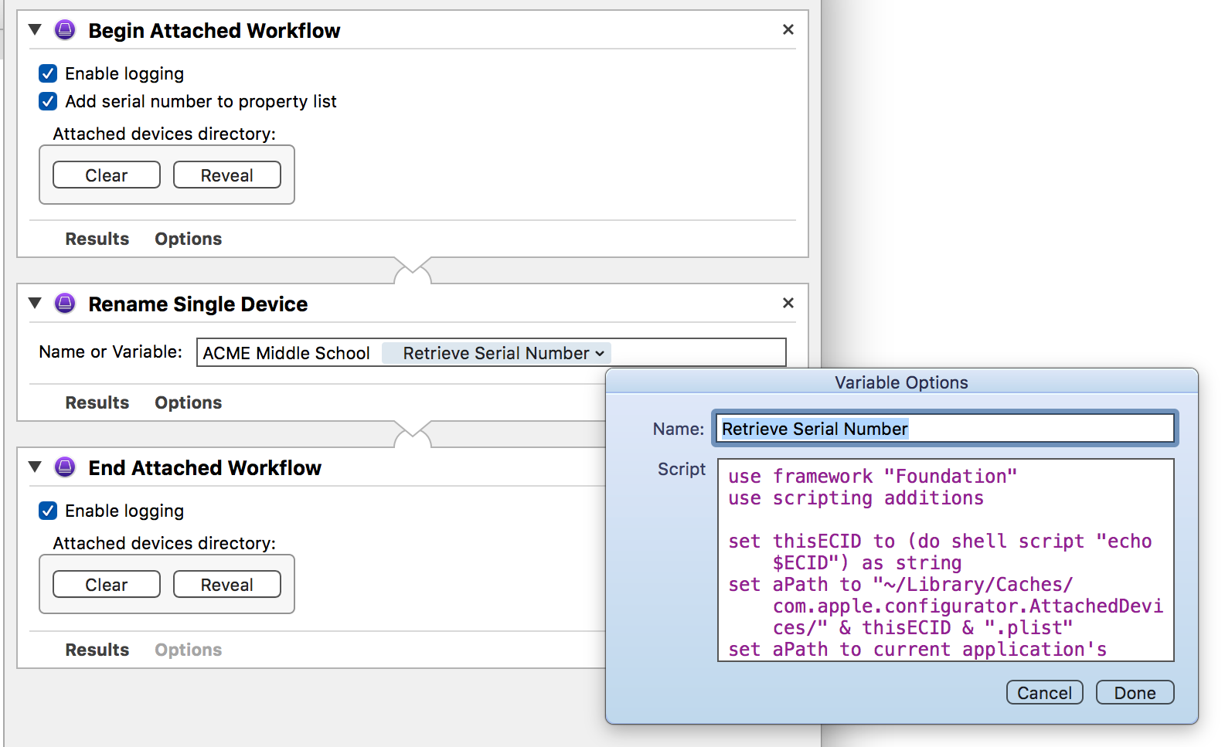Open Options for Rename Single Device
Viewport: 1225px width, 747px height.
pos(188,402)
